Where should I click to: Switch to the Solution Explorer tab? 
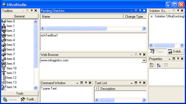pos(176,51)
